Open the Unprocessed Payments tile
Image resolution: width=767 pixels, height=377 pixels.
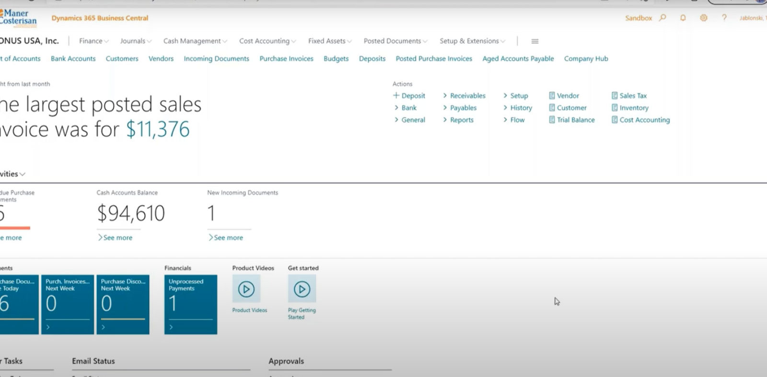[x=190, y=304]
